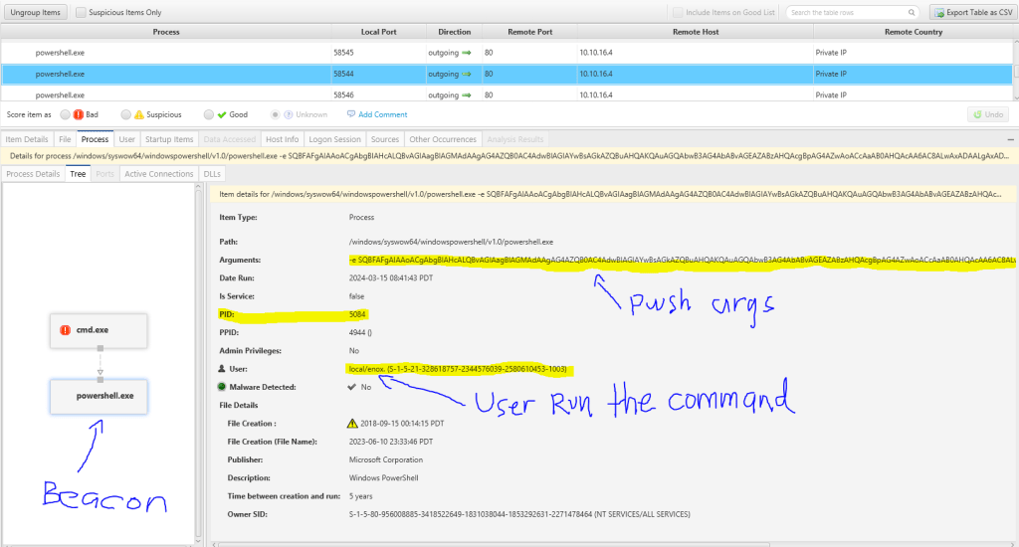Click the red Bad score icon
Viewport: 1019px width, 547px height.
click(80, 114)
